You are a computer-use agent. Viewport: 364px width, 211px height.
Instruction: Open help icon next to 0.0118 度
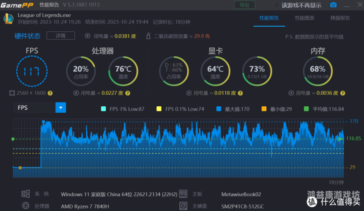click(x=241, y=93)
